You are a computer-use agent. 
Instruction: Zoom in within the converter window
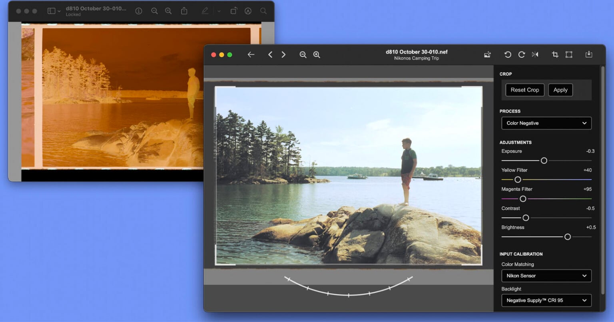click(x=317, y=55)
